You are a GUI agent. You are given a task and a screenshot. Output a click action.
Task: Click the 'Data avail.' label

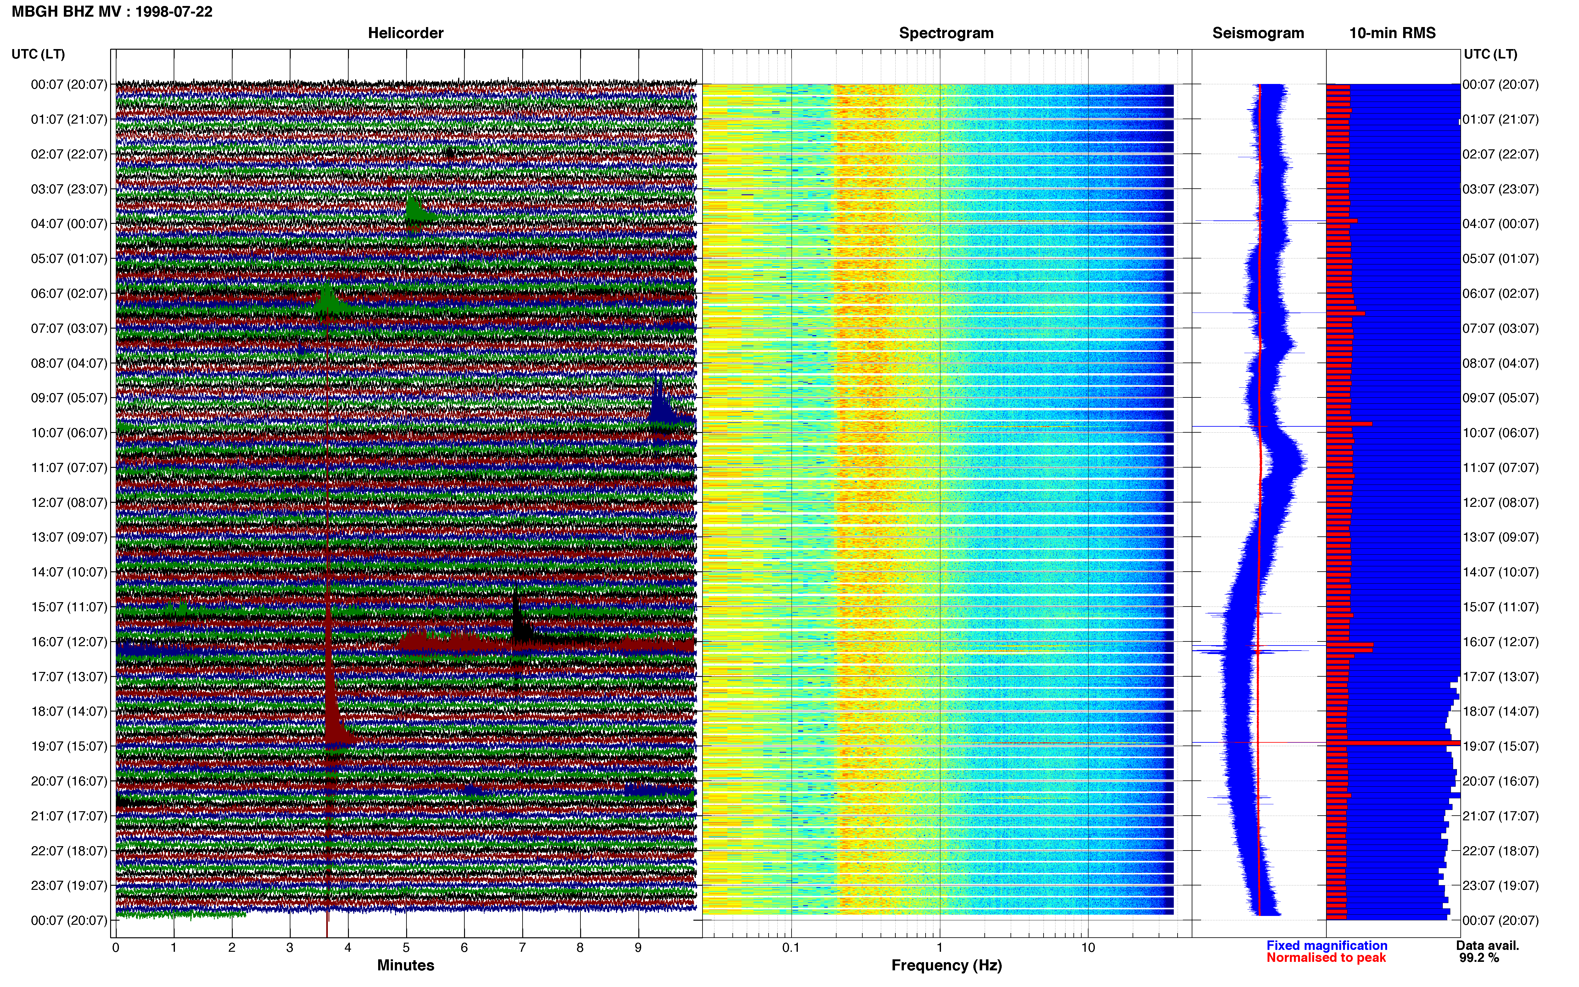(1487, 945)
